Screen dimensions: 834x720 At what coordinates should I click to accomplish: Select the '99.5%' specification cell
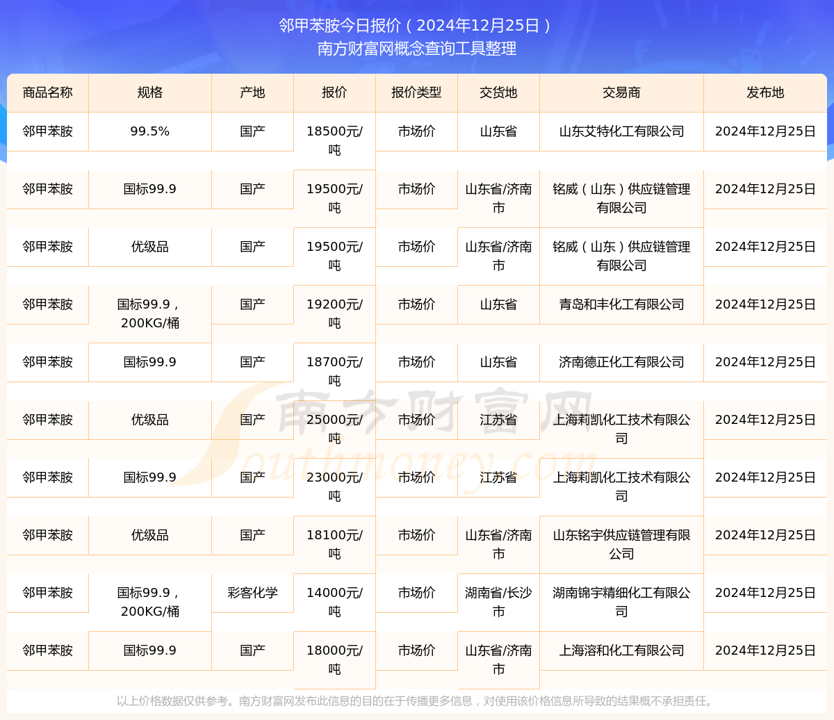tap(150, 131)
